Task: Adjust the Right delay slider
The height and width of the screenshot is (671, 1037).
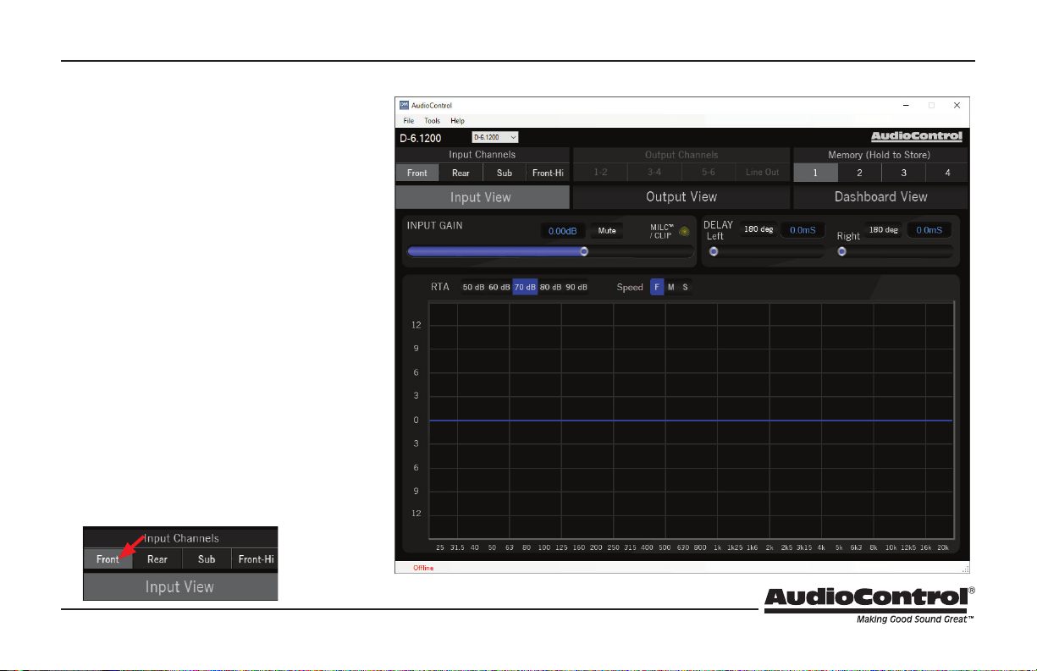Action: [x=894, y=251]
